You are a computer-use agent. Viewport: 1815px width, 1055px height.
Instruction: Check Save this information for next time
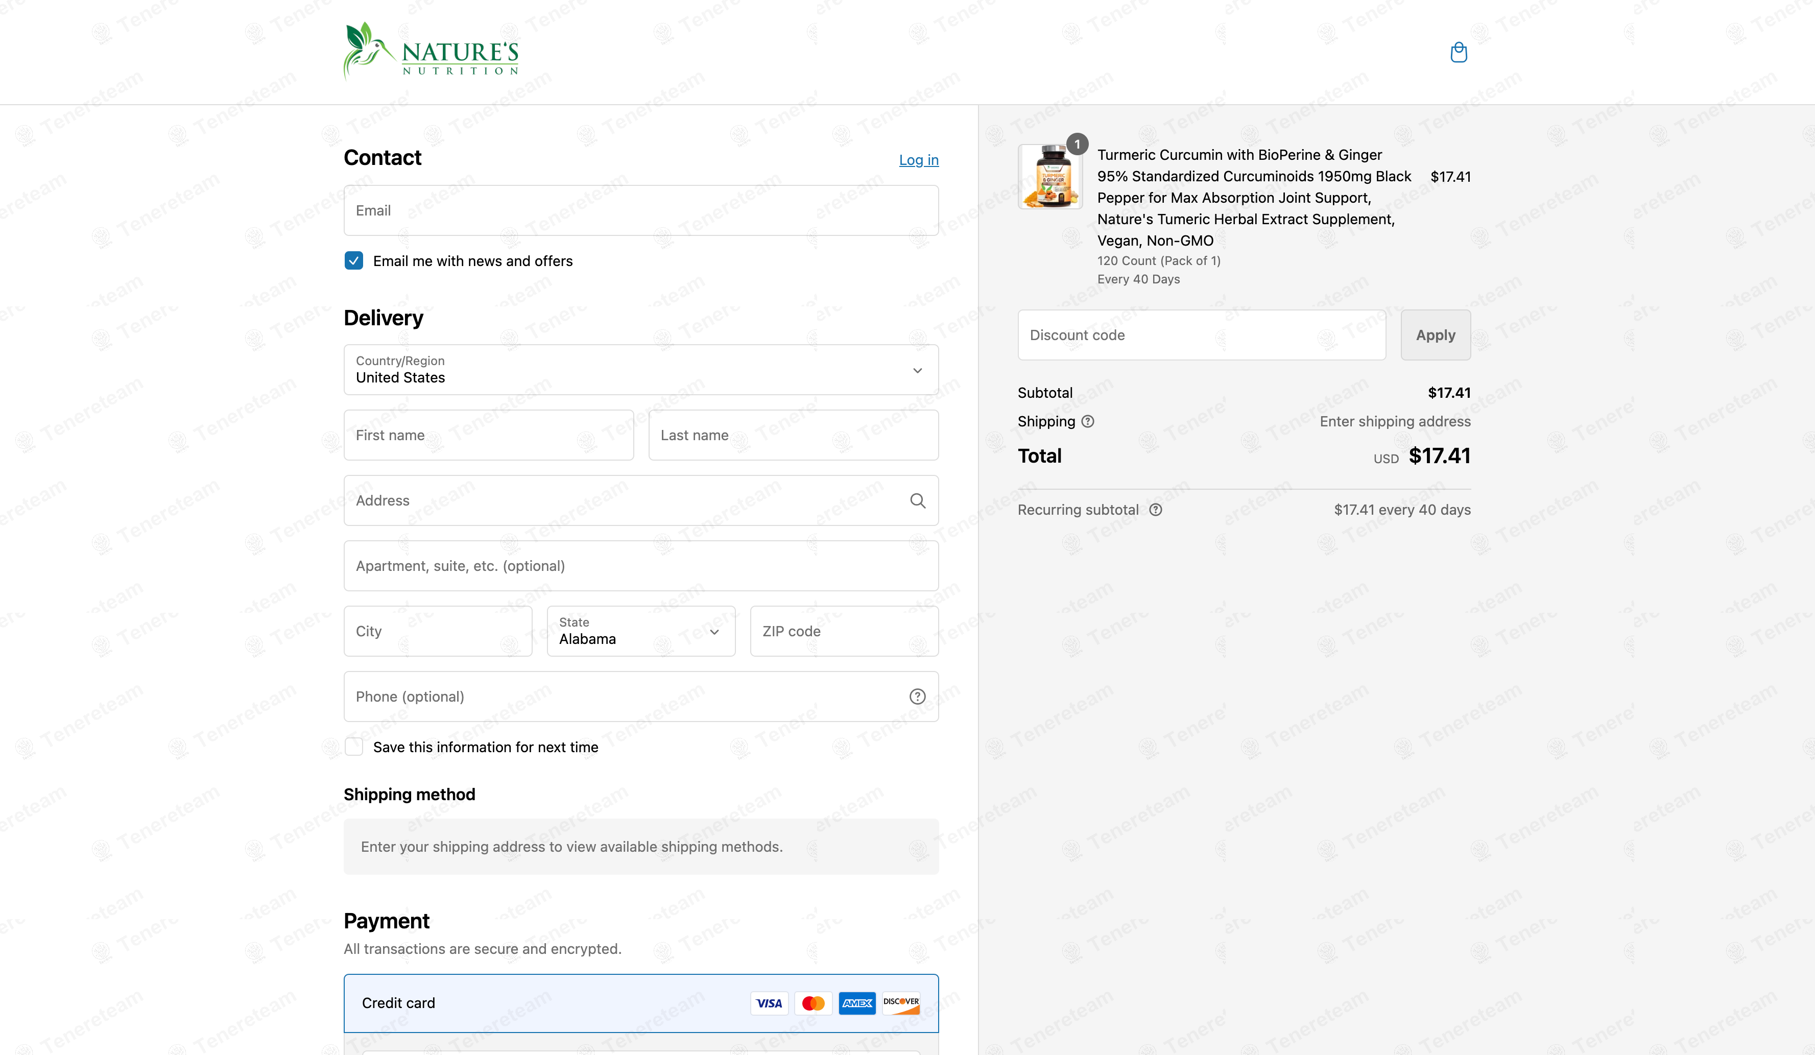click(353, 747)
